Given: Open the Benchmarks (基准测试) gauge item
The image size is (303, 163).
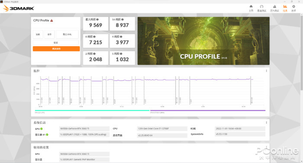Looking at the screenshot, I should (x=261, y=8).
